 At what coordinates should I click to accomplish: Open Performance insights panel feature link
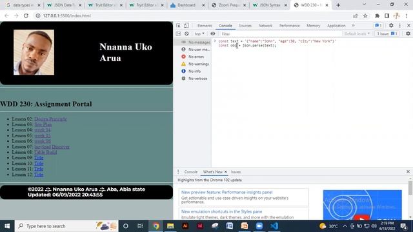[x=227, y=192]
